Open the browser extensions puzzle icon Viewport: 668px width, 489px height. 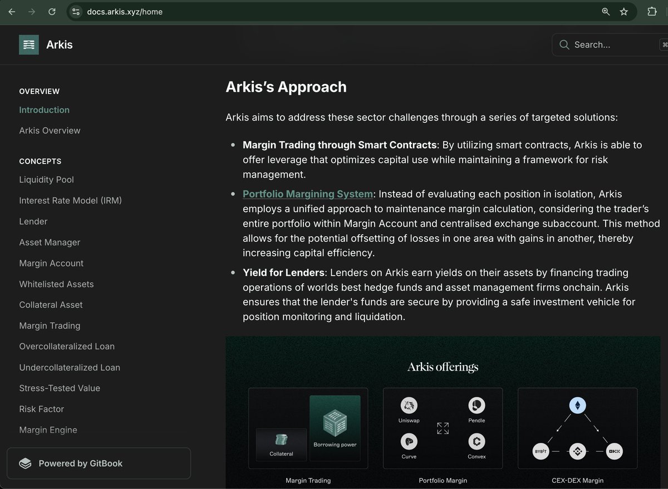click(652, 11)
